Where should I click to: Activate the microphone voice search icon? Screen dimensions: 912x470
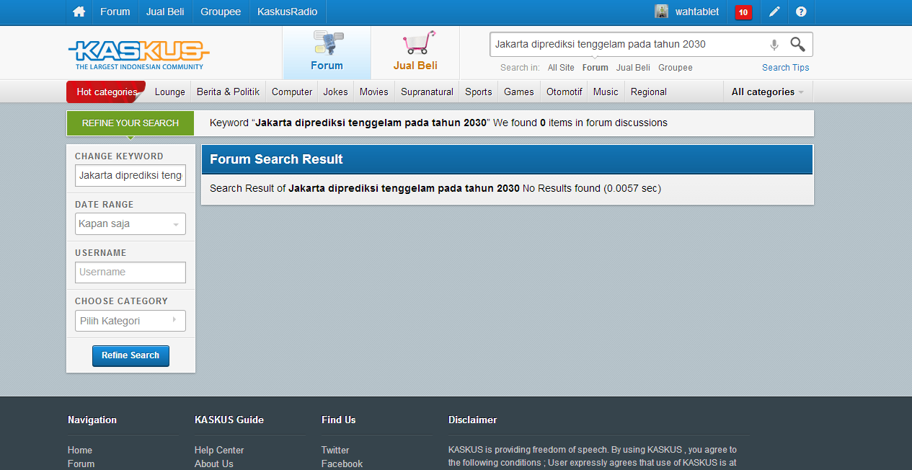pyautogui.click(x=774, y=45)
